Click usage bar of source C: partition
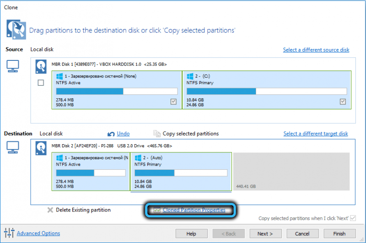The width and height of the screenshot is (366, 243). [x=267, y=91]
